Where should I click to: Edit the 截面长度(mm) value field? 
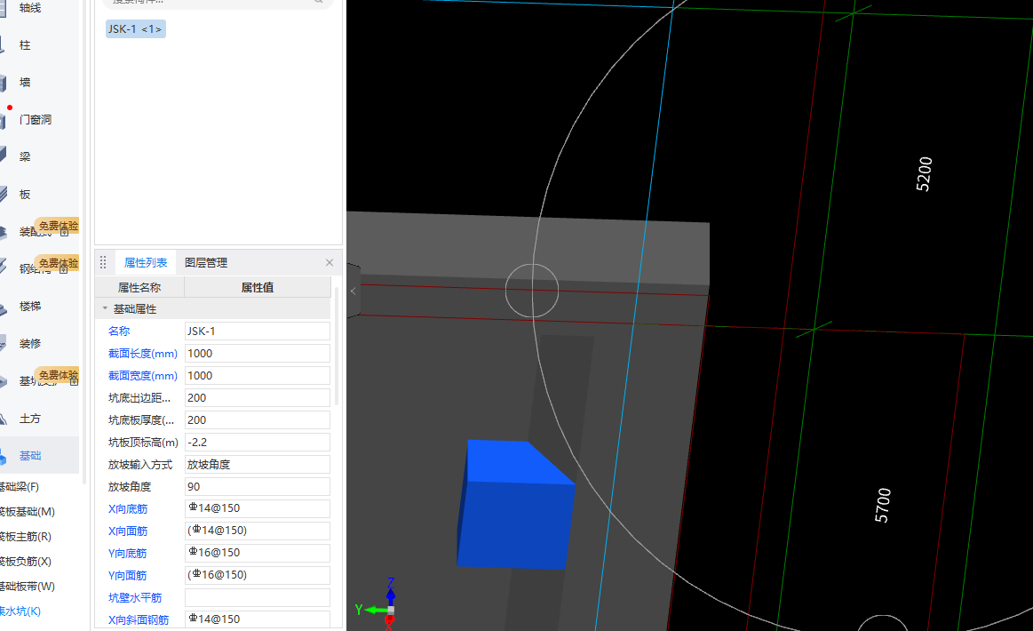point(257,354)
